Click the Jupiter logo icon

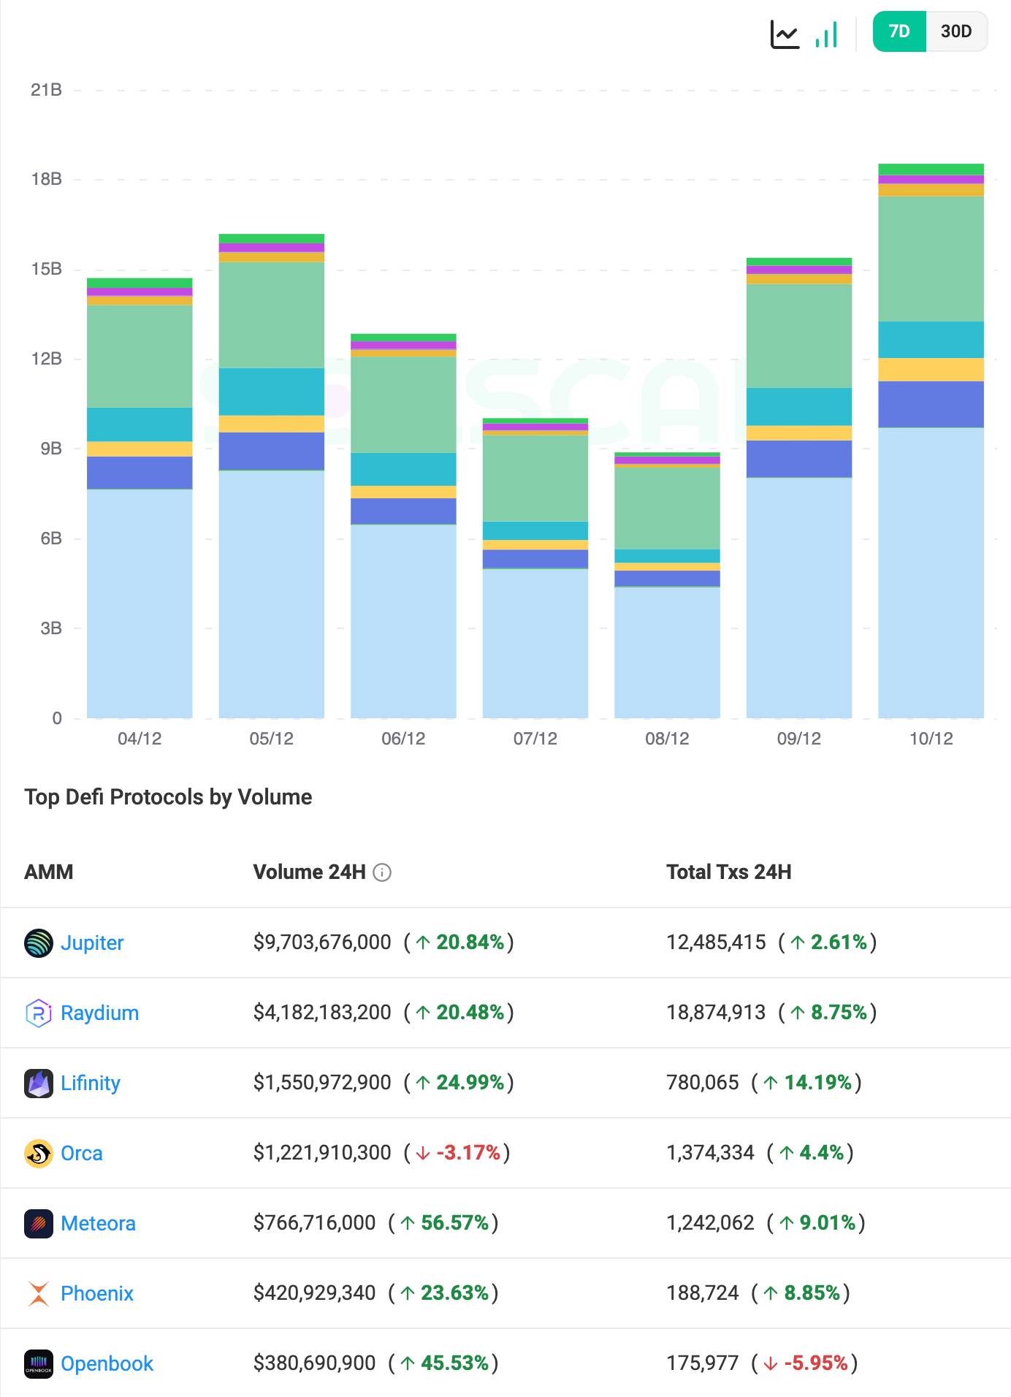tap(39, 943)
